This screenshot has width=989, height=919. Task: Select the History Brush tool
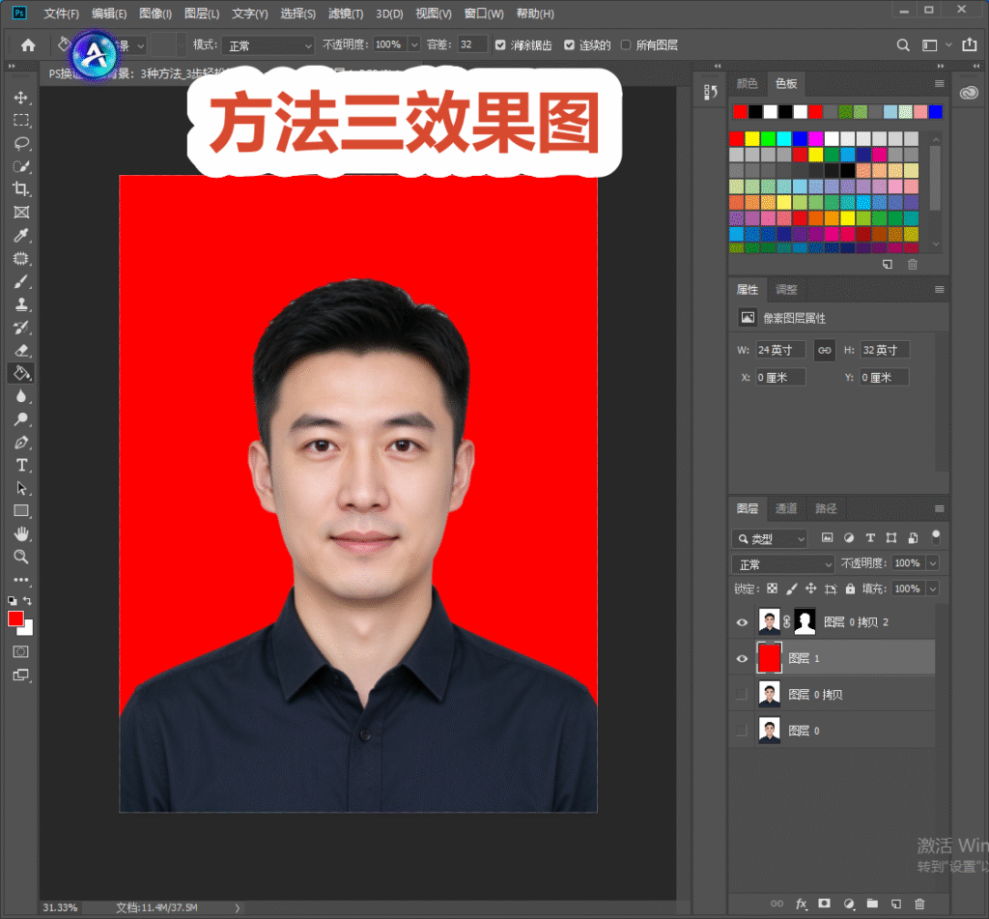21,327
